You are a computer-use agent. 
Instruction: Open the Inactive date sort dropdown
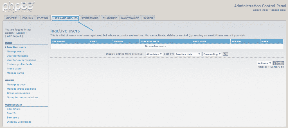[188, 54]
